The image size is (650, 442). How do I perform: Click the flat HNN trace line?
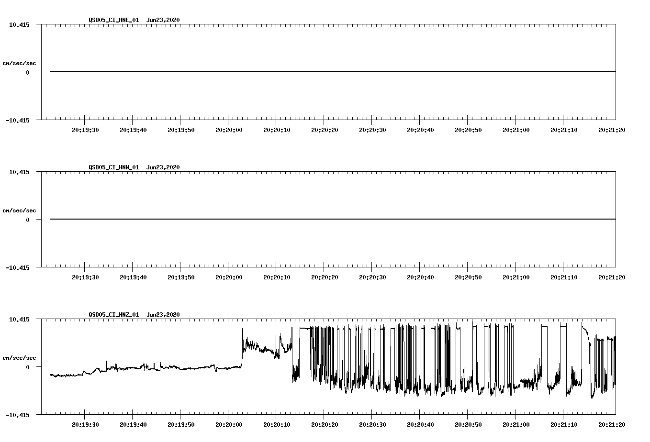[333, 219]
